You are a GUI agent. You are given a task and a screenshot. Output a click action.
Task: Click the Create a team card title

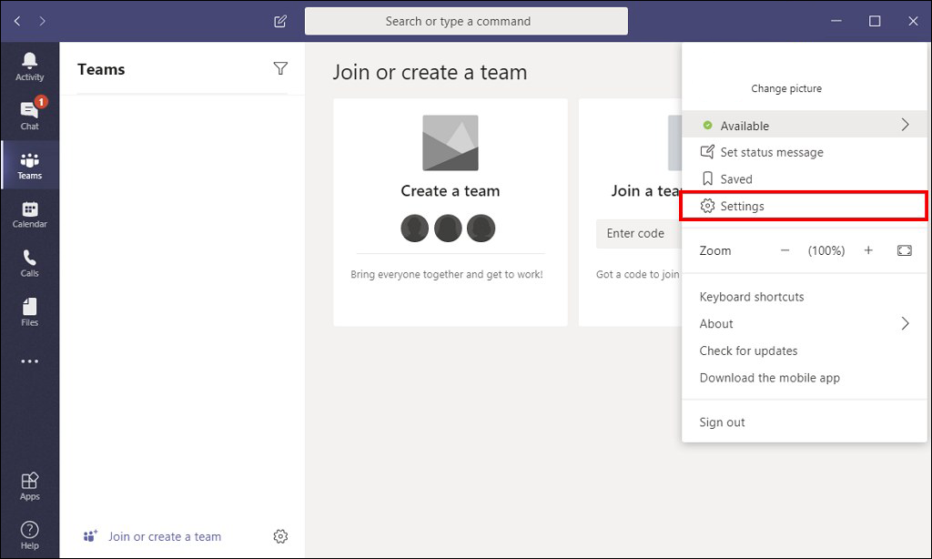[x=450, y=191]
